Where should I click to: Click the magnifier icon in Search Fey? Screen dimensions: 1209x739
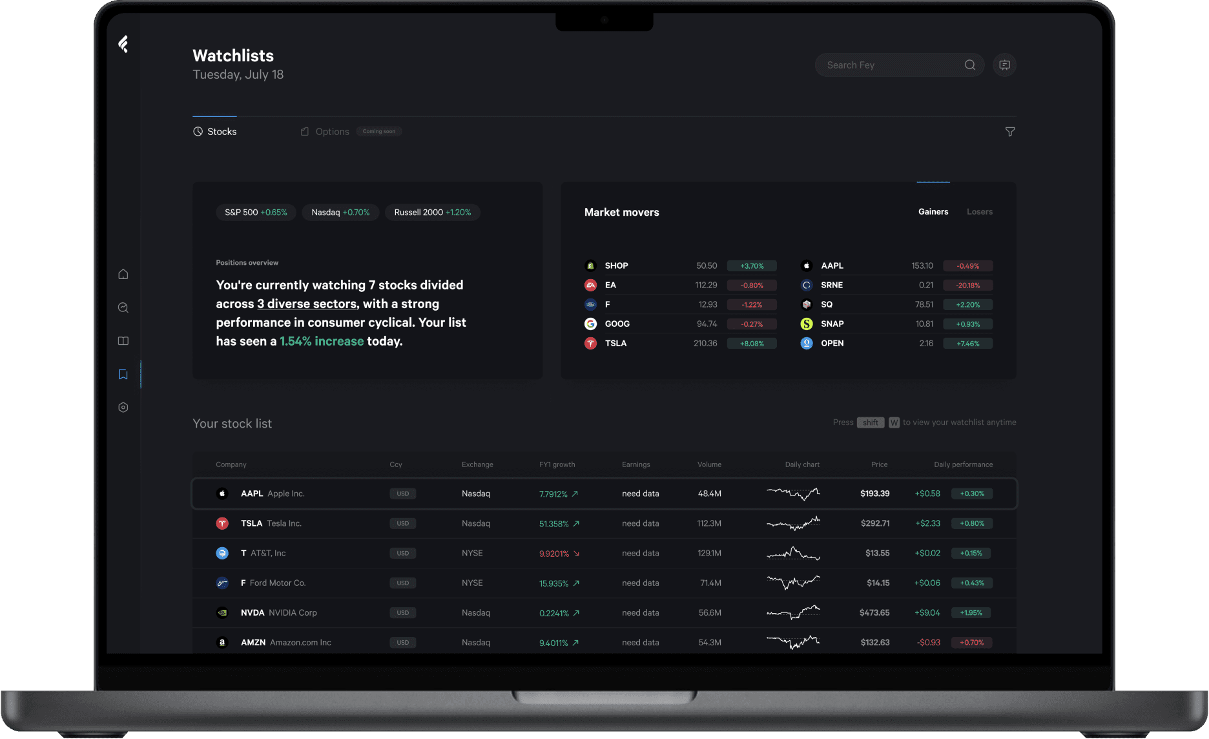pos(970,65)
